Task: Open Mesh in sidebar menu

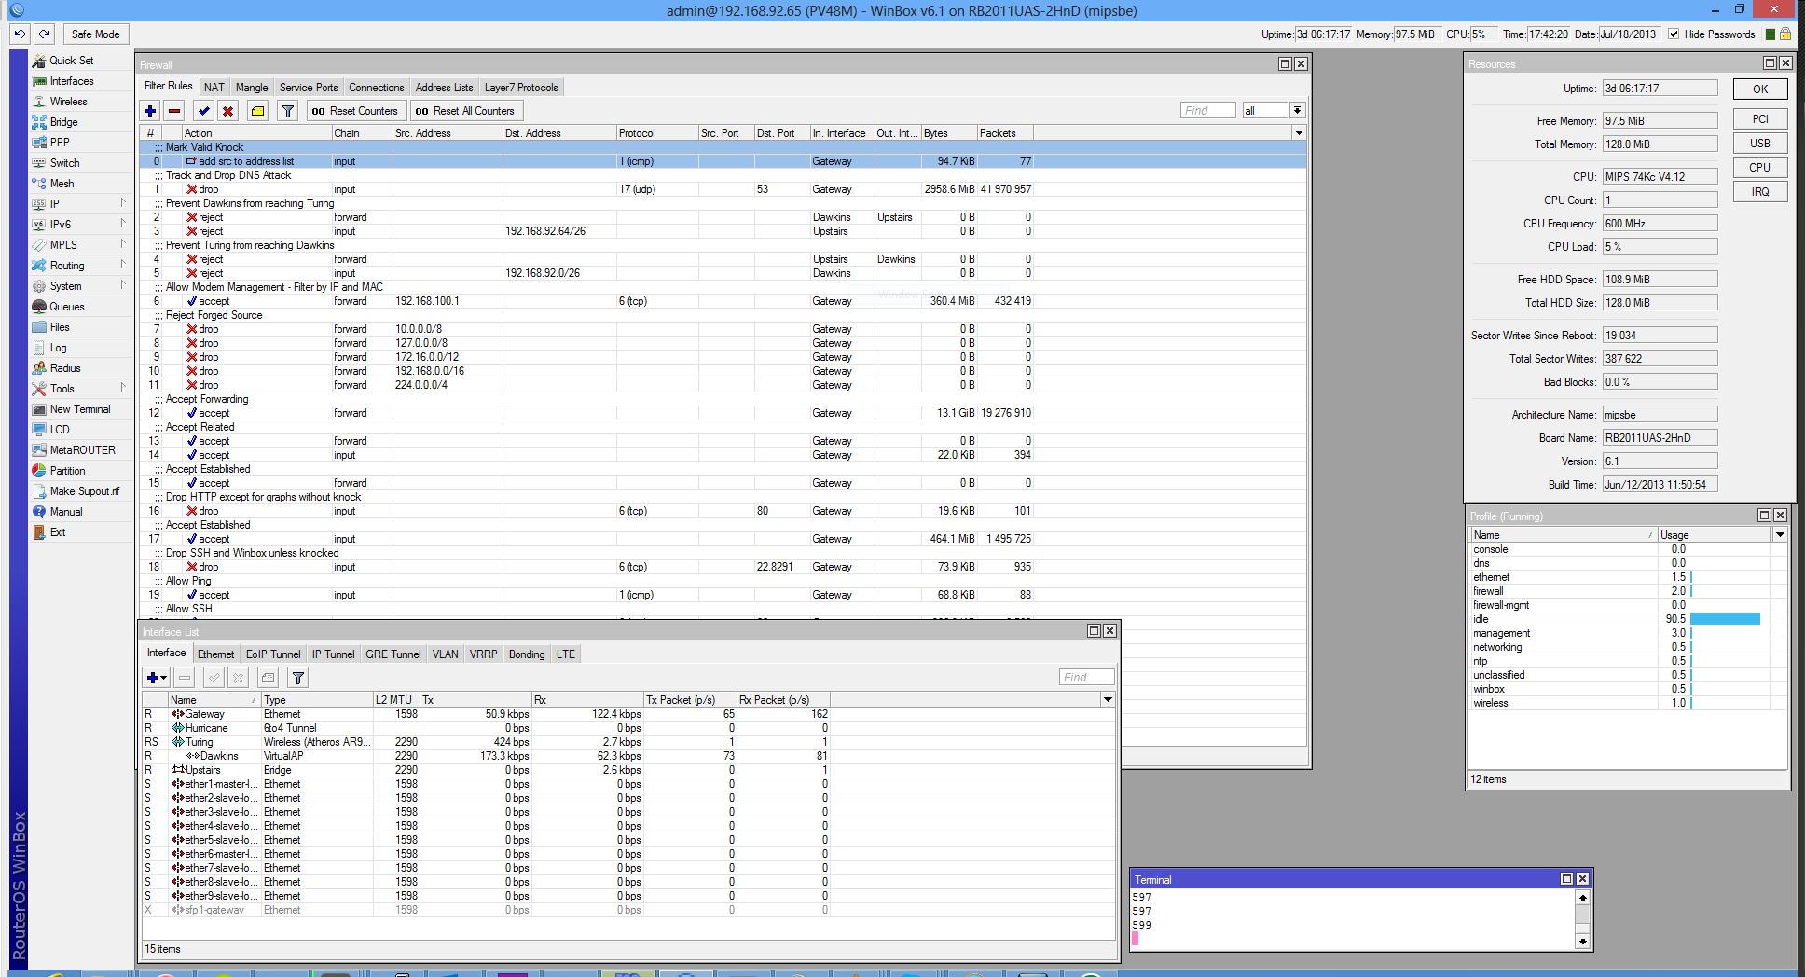Action: 62,184
